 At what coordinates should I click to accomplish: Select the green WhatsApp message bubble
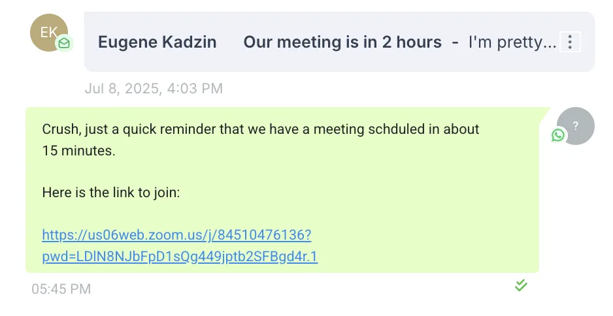point(282,190)
